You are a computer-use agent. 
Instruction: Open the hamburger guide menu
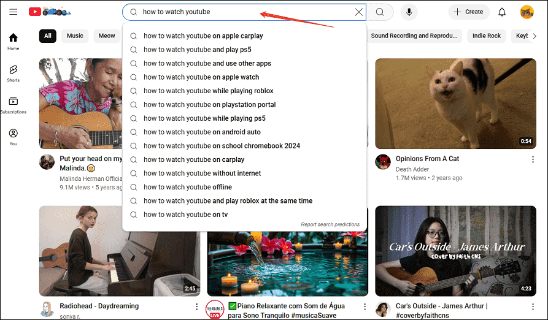[x=14, y=12]
